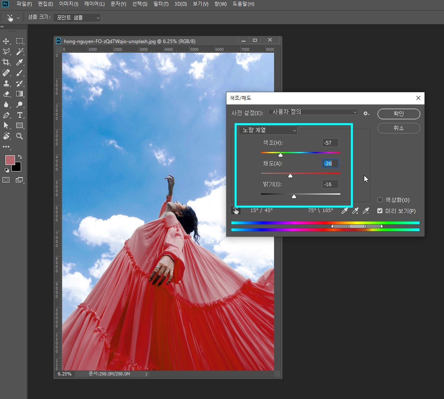Select the Eyedropper tool in toolbox

click(20, 62)
